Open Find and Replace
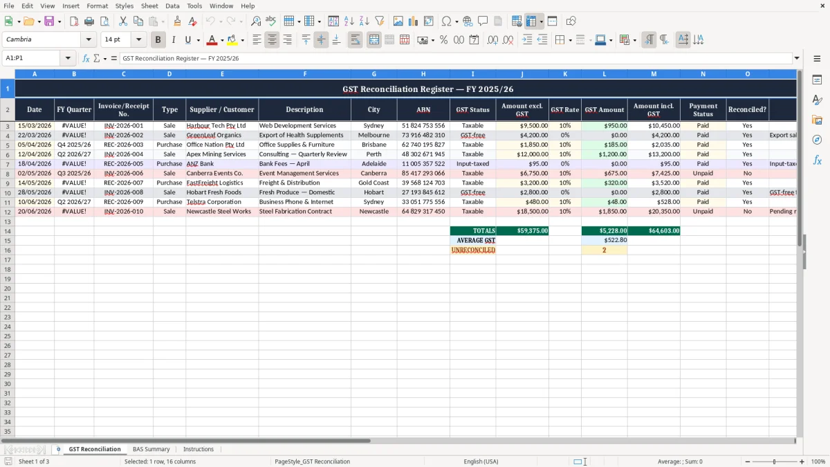Viewport: 830px width, 467px height. 256,21
